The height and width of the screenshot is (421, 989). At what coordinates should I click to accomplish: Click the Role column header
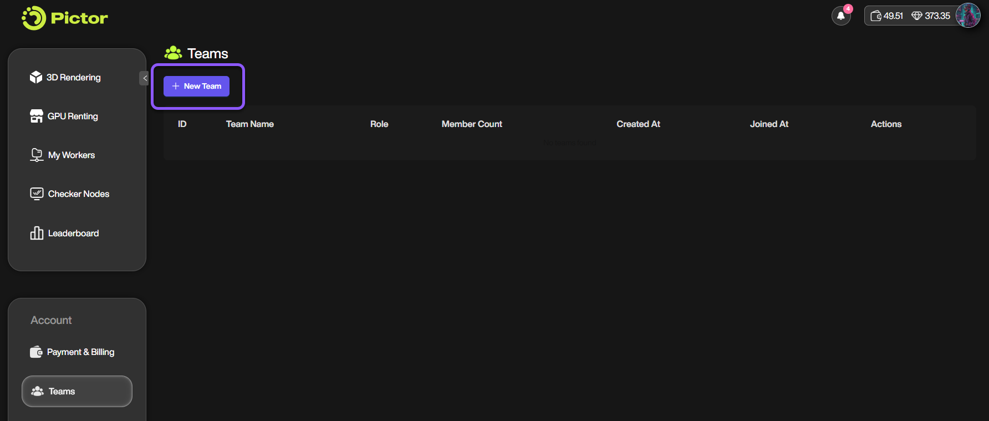[379, 124]
